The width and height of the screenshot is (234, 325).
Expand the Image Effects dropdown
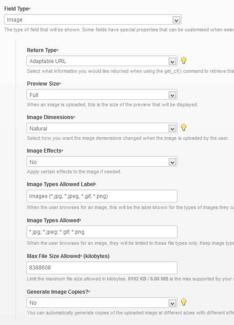[x=102, y=162]
